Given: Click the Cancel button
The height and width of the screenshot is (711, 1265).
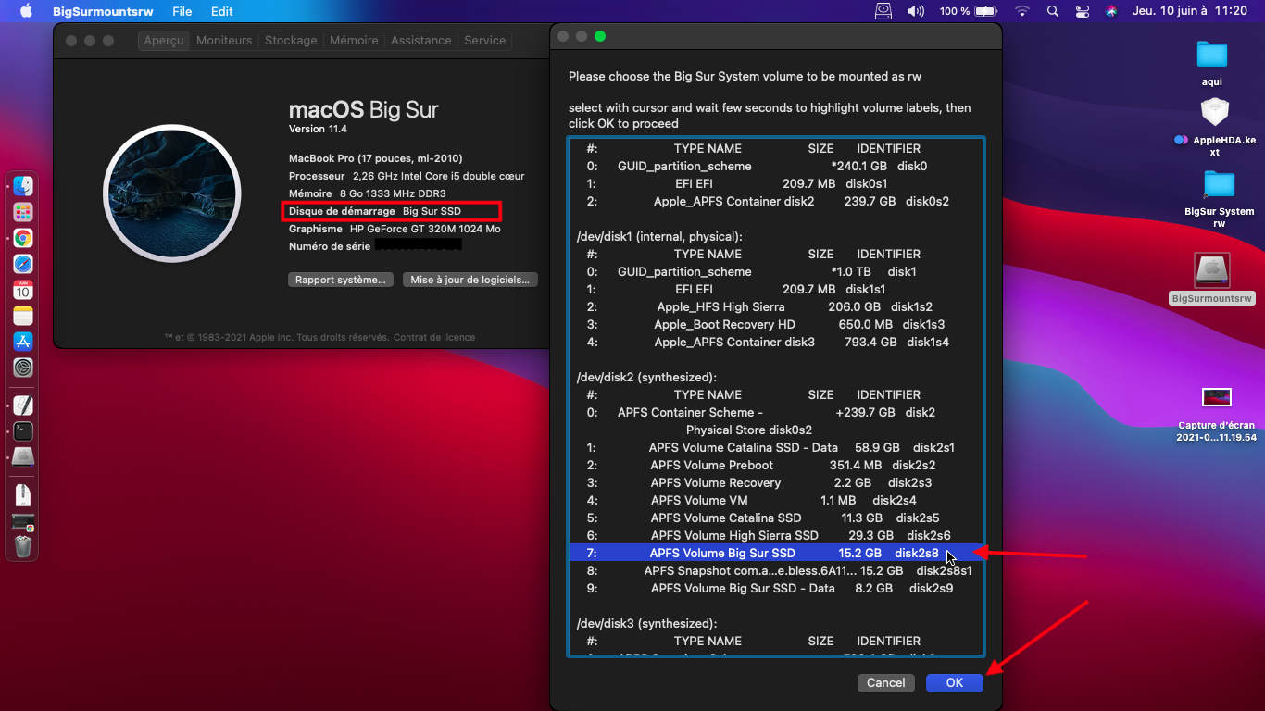Looking at the screenshot, I should click(886, 682).
